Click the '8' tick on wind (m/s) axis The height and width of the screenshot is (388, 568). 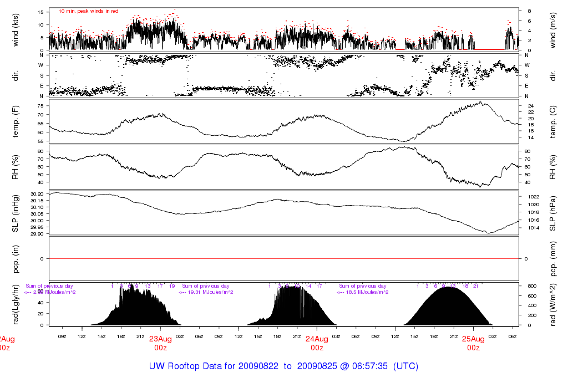coord(529,11)
